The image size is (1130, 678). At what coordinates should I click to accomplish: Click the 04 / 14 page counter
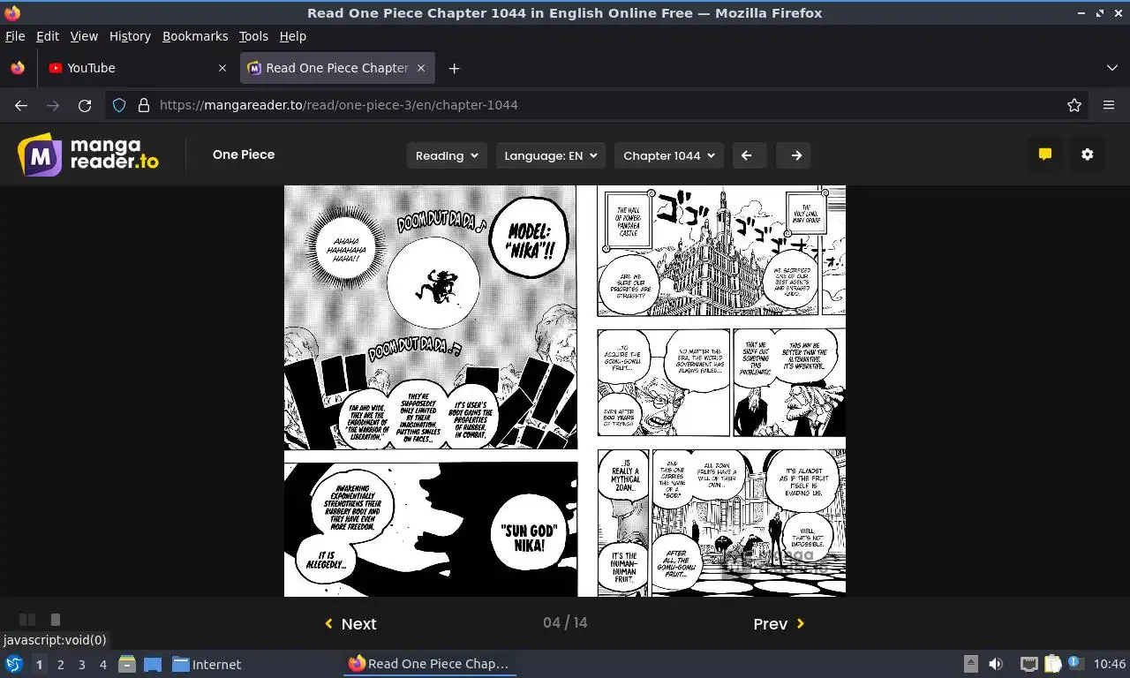click(x=565, y=622)
